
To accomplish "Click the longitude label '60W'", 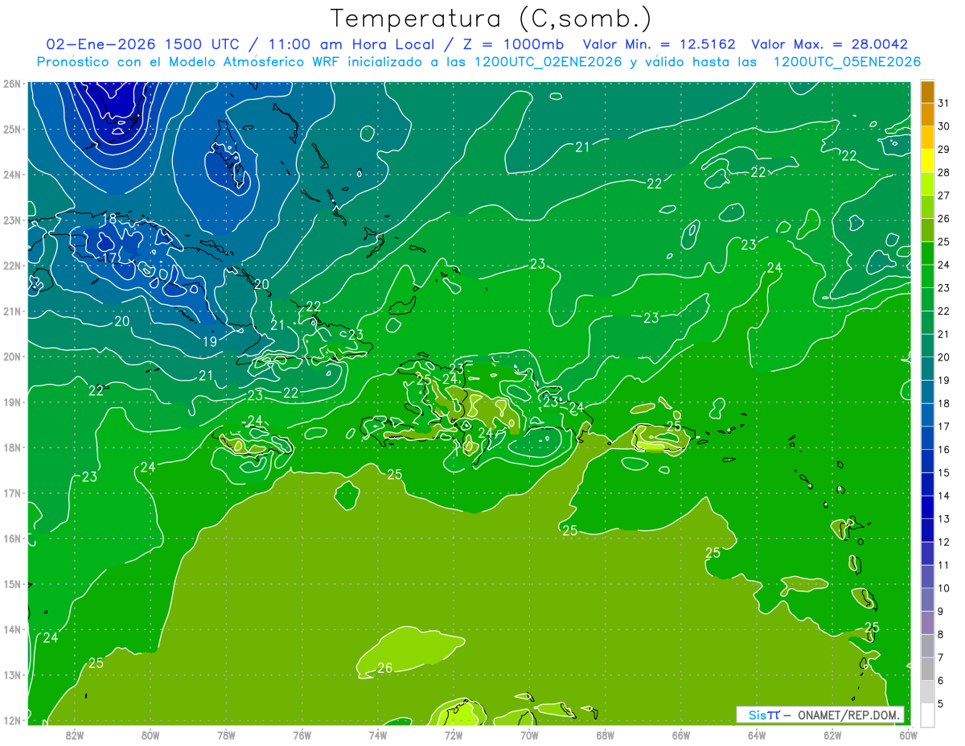I will 908,735.
